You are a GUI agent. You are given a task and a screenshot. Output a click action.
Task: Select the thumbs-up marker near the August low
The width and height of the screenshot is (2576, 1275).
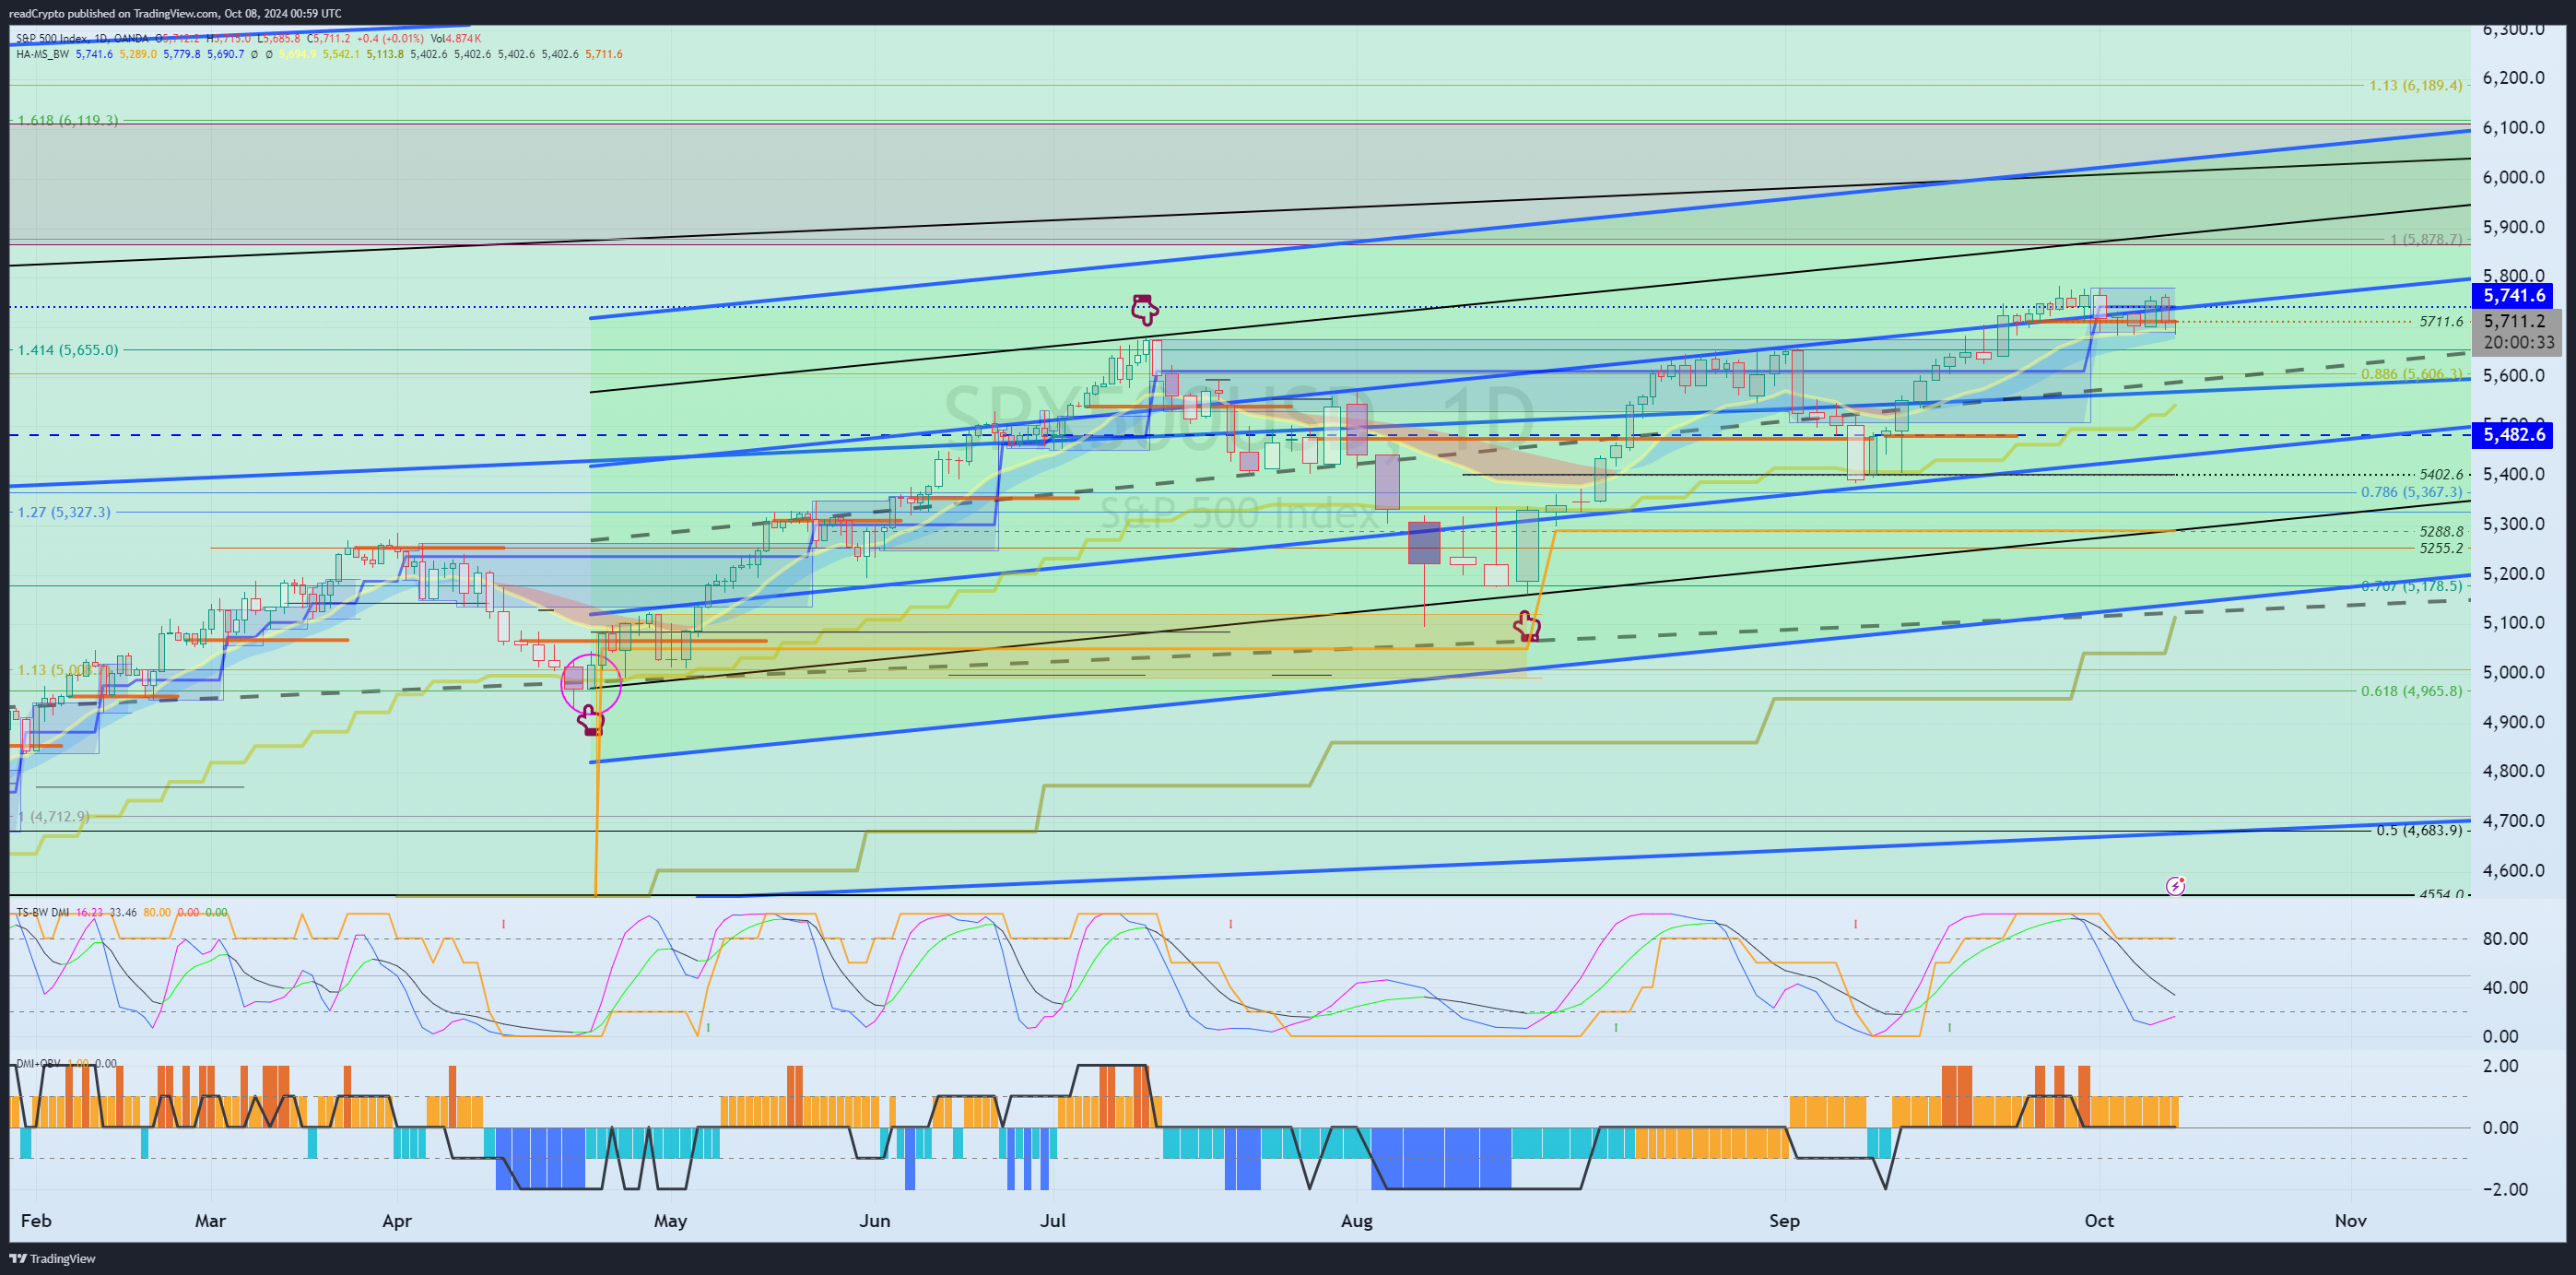pos(1526,627)
